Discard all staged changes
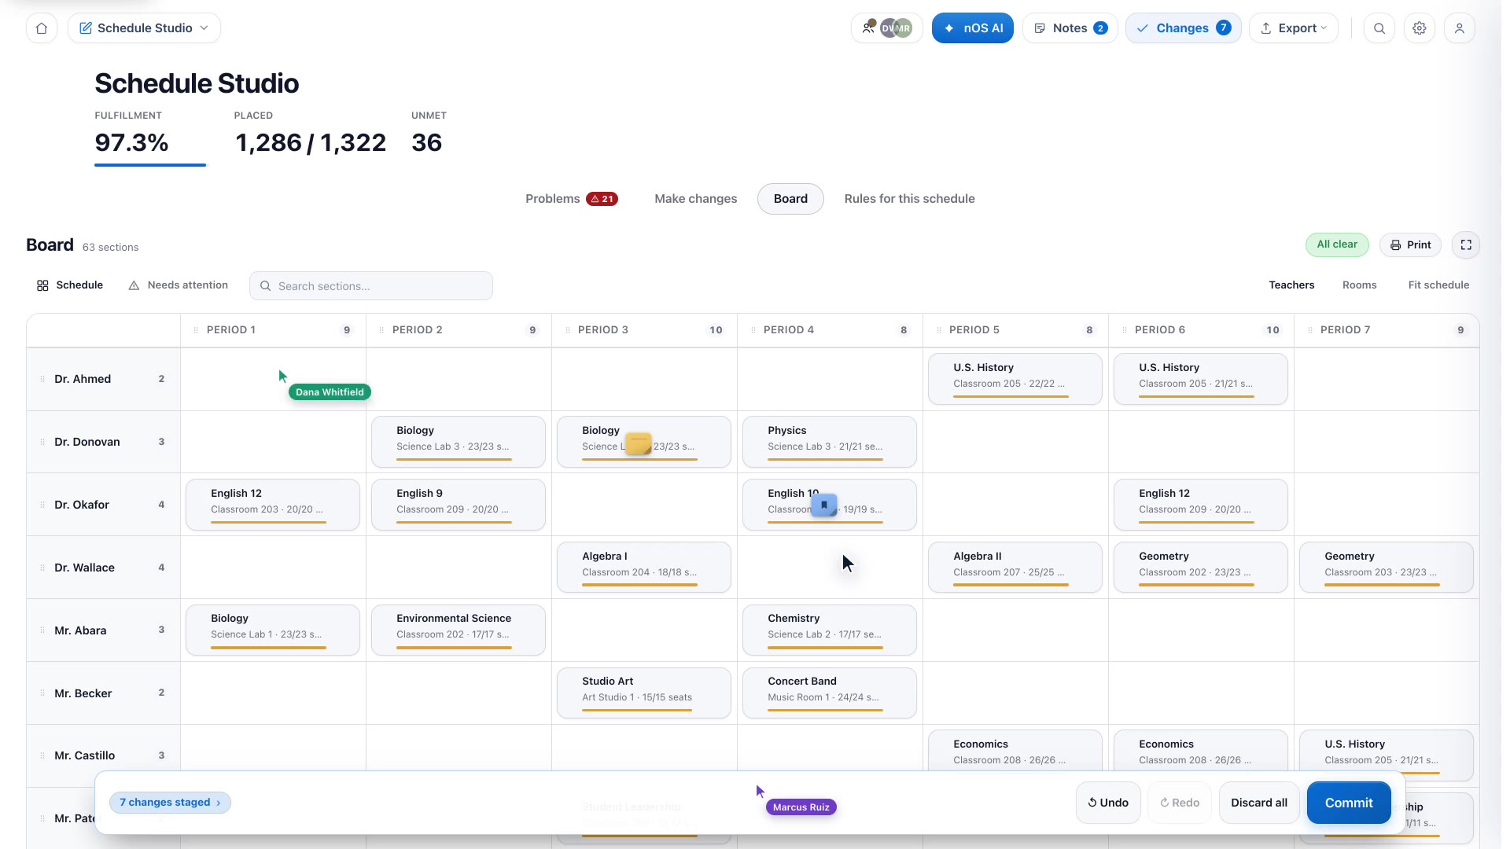 pos(1259,803)
